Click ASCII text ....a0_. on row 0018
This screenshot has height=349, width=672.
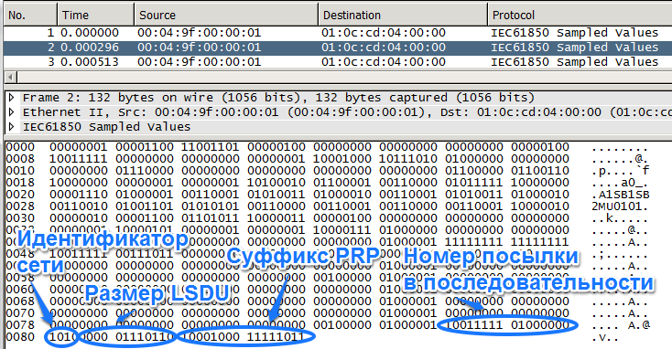click(621, 183)
